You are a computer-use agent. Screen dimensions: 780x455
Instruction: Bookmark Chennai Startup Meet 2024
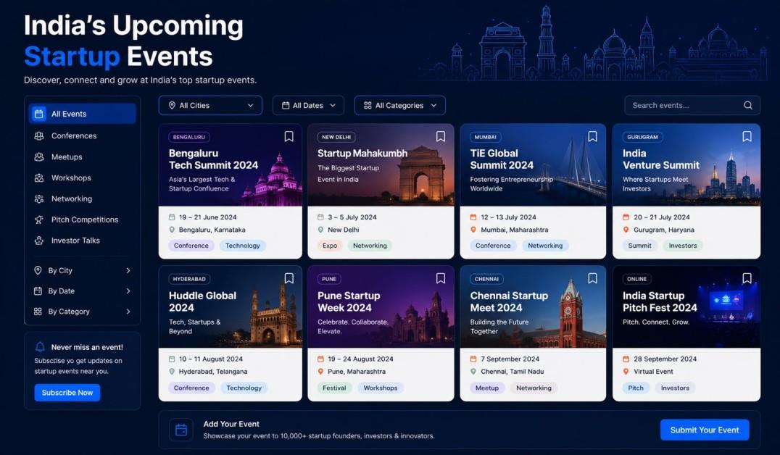(592, 278)
